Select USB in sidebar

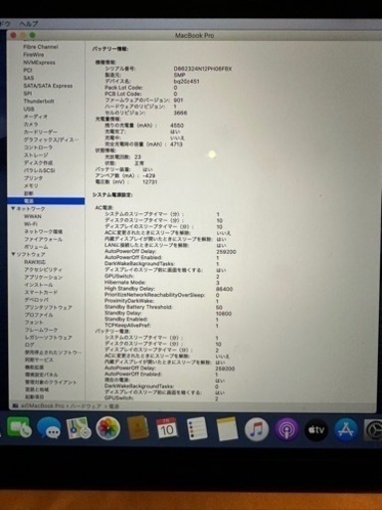[29, 109]
